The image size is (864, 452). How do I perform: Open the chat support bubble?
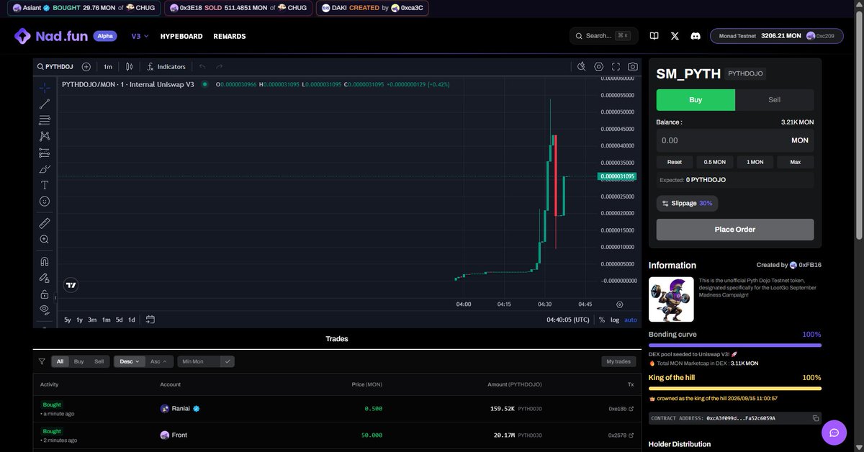834,433
